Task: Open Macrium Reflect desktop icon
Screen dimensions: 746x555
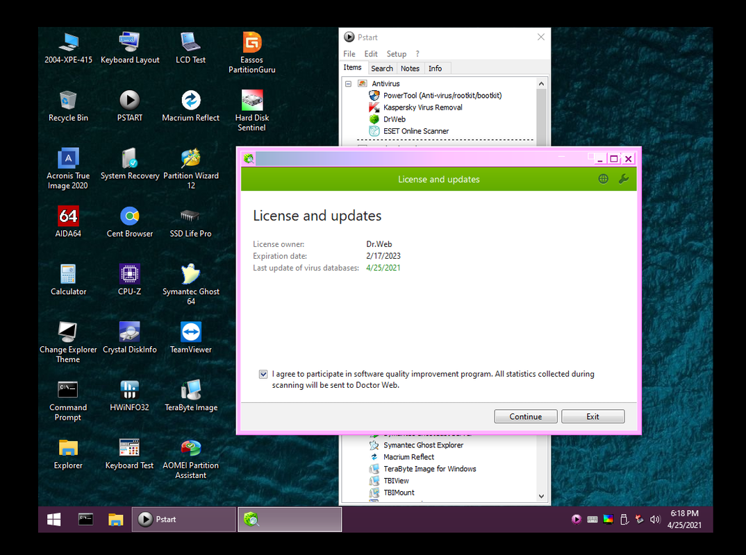Action: coord(190,105)
